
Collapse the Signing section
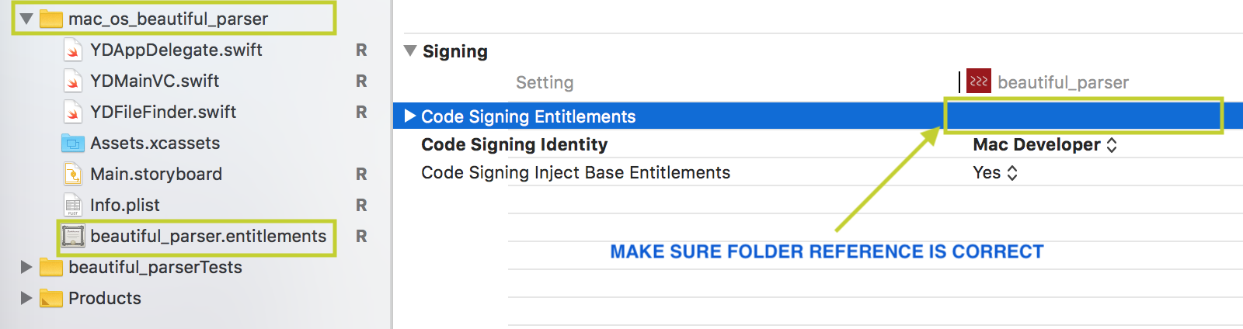[410, 51]
